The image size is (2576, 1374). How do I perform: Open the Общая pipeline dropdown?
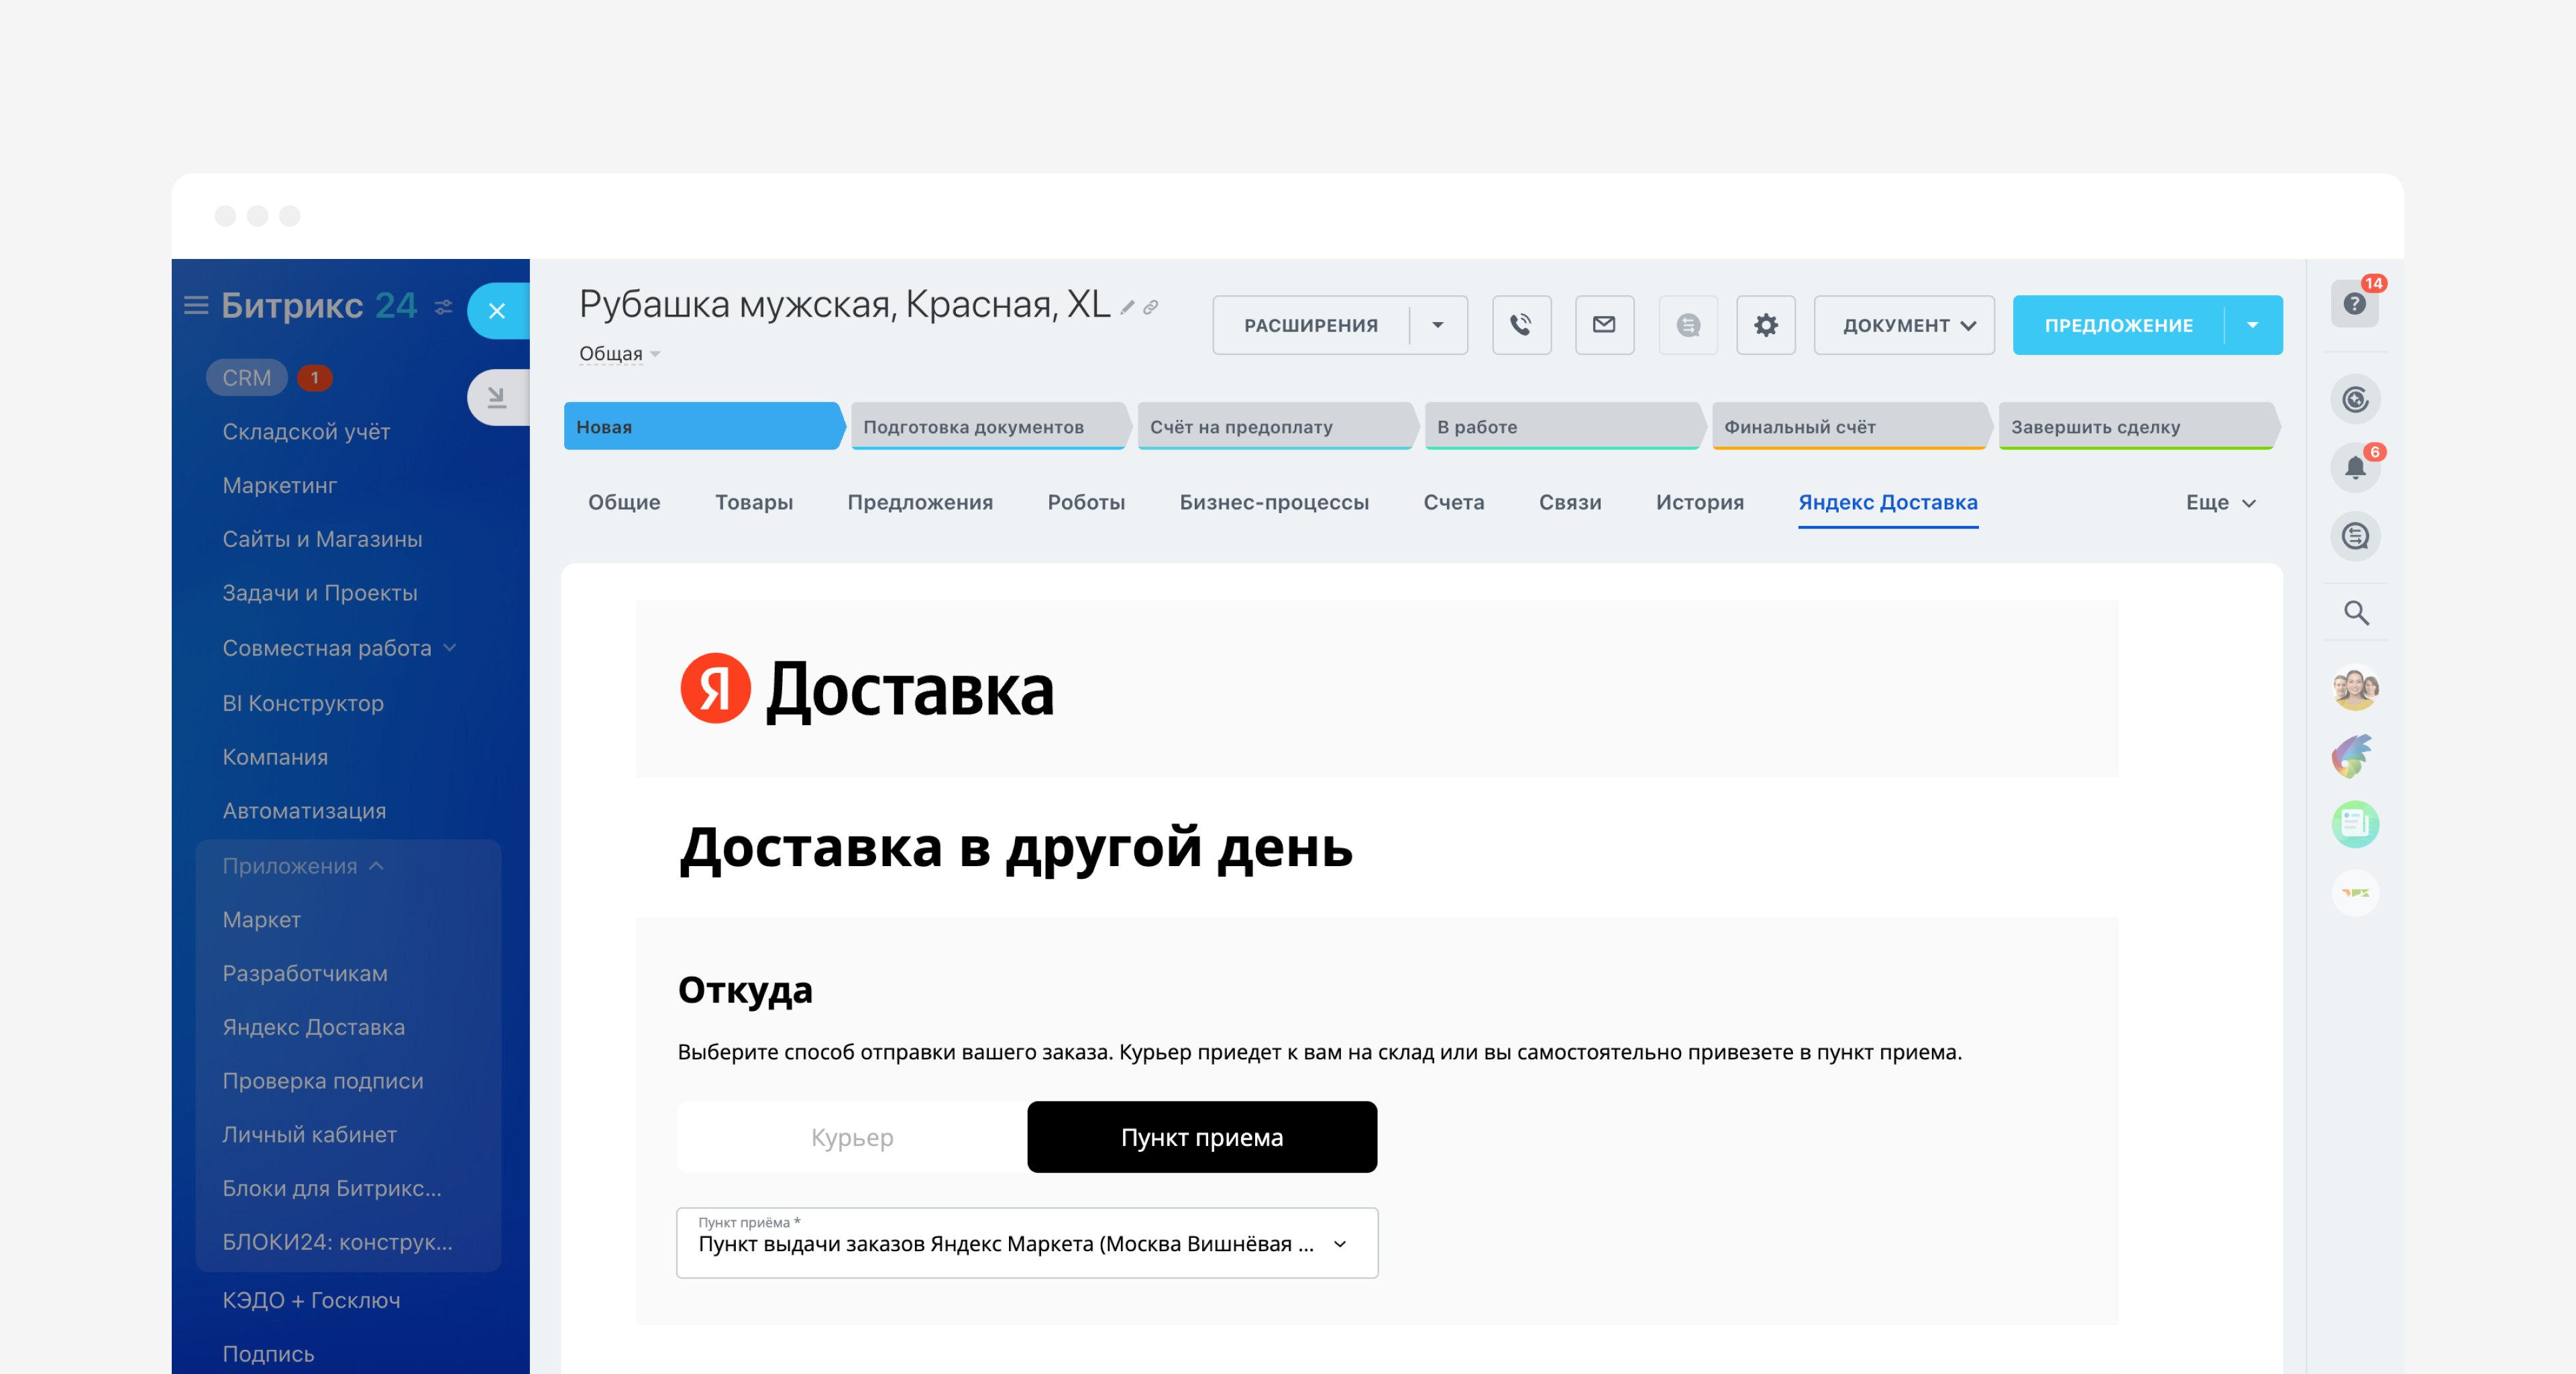(619, 354)
